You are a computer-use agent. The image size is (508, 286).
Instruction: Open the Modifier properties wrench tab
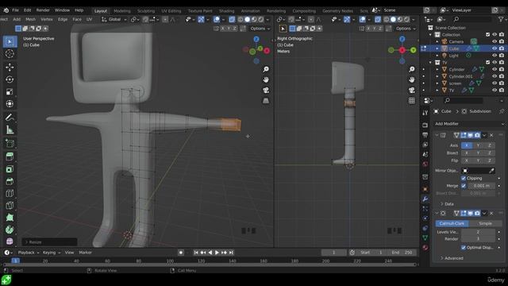tap(425, 199)
